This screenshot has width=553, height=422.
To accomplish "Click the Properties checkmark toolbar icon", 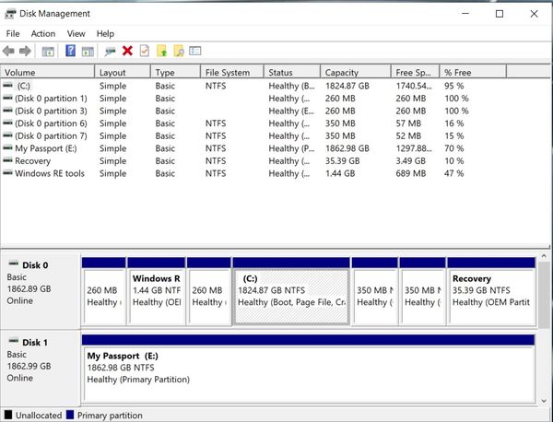I will tap(144, 51).
